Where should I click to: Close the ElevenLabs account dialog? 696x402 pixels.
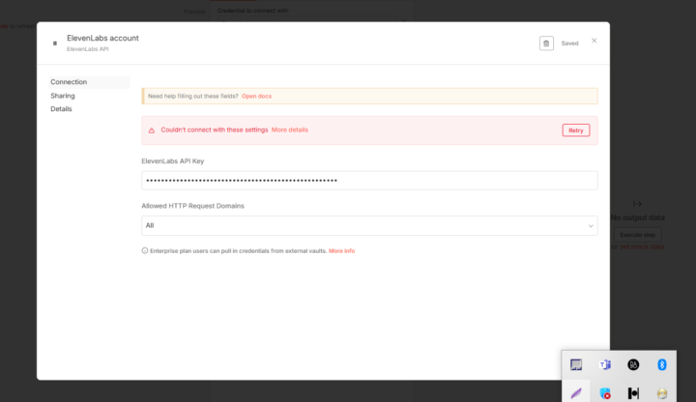(x=594, y=41)
